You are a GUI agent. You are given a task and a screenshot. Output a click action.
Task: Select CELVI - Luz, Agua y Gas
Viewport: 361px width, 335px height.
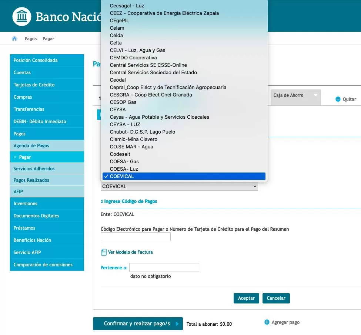(x=184, y=50)
